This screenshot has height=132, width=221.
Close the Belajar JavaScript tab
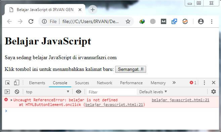(x=80, y=10)
